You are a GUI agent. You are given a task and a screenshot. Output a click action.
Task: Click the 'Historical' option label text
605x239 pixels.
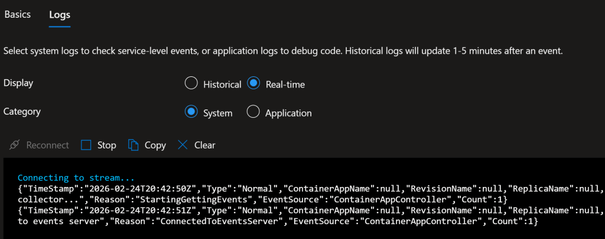pyautogui.click(x=222, y=85)
